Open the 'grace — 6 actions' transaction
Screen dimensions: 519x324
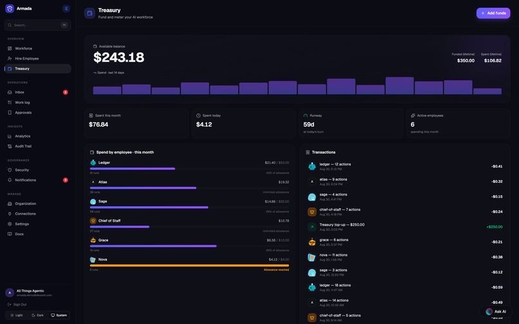(405, 242)
